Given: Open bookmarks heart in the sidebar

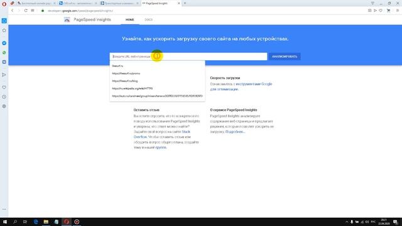Looking at the screenshot, I should coord(4,87).
